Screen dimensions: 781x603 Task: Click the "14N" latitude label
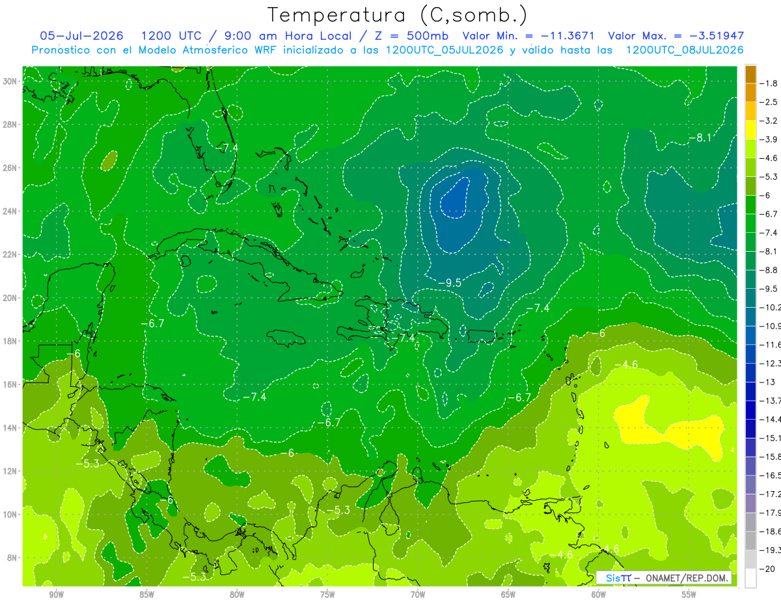(x=10, y=427)
